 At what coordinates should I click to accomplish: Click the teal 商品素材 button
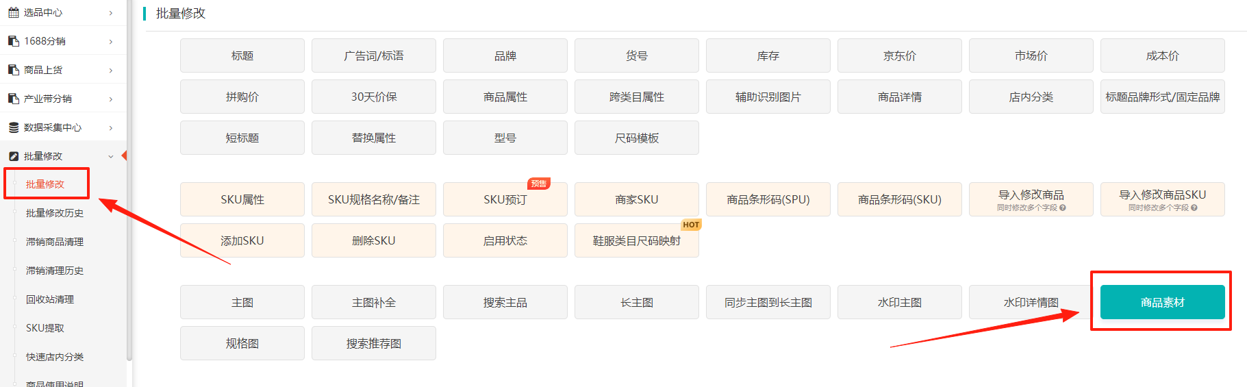click(x=1162, y=302)
